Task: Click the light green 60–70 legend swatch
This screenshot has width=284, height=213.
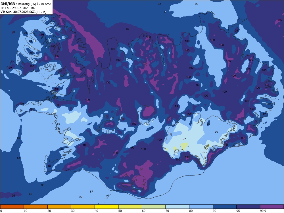Action: pos(154,207)
